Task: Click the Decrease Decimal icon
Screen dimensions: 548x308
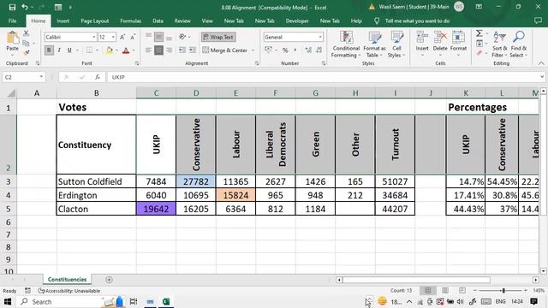Action: [x=319, y=50]
